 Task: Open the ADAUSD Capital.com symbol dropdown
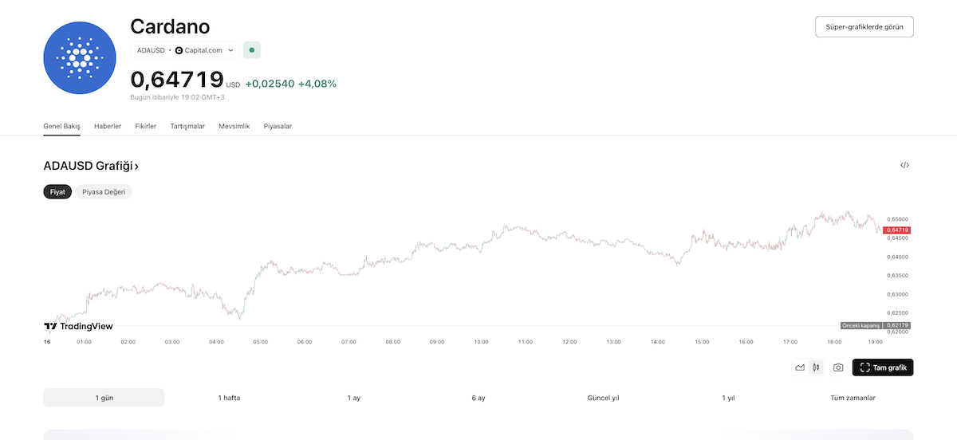pyautogui.click(x=185, y=50)
